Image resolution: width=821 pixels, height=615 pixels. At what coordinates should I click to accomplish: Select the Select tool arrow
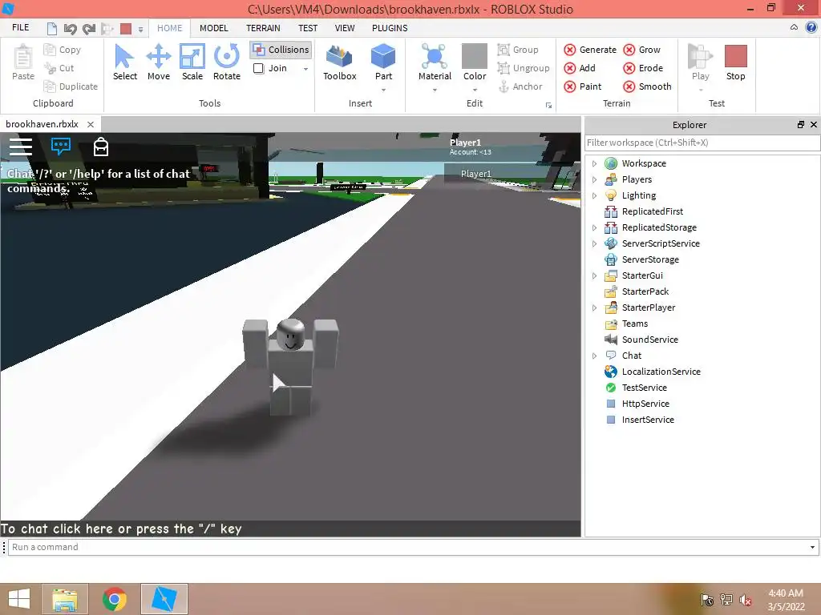124,62
